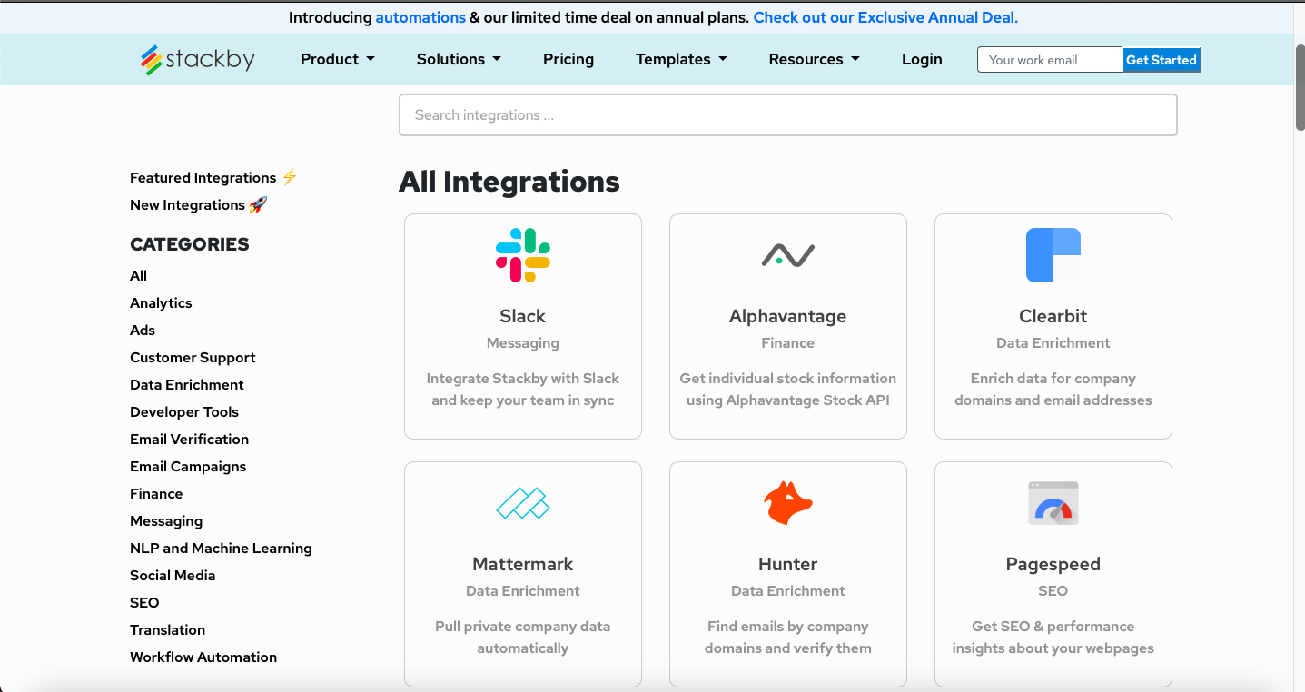This screenshot has height=692, width=1305.
Task: Filter by Finance in the categories sidebar
Action: pyautogui.click(x=156, y=494)
